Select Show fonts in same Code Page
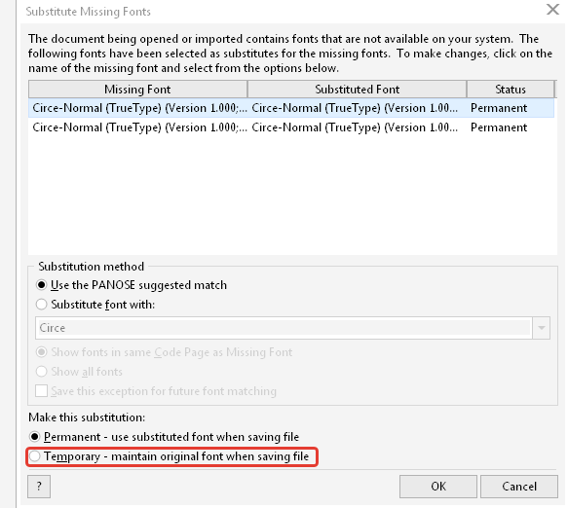Image resolution: width=568 pixels, height=508 pixels. click(x=41, y=352)
